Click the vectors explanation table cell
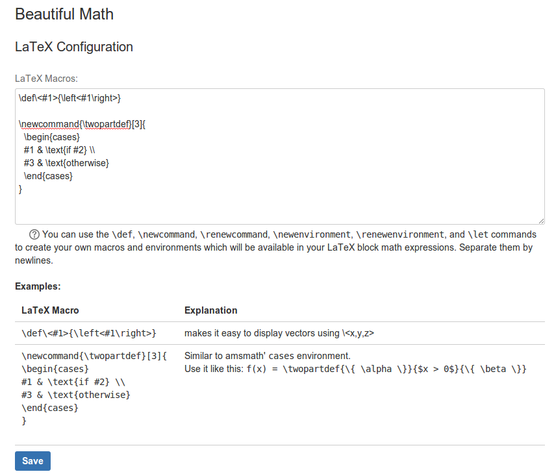The image size is (556, 474). tap(279, 333)
